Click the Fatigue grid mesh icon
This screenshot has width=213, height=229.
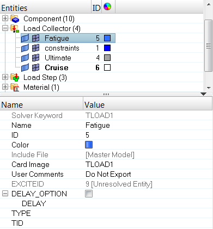click(x=35, y=38)
